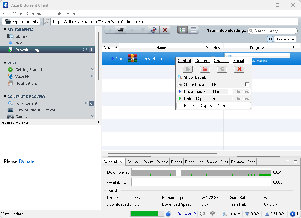301x218 pixels.
Task: Open the File menu
Action: point(6,14)
